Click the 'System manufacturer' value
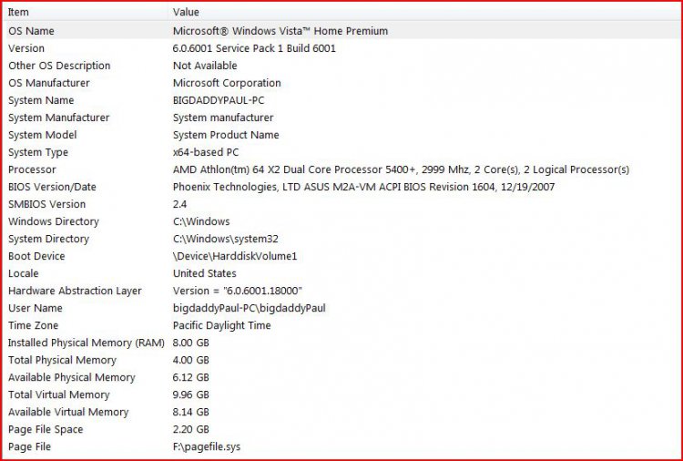Image resolution: width=683 pixels, height=461 pixels. click(x=223, y=118)
